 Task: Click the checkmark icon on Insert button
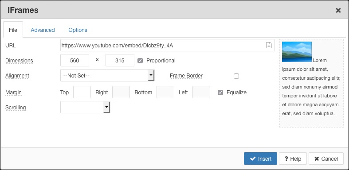(253, 158)
